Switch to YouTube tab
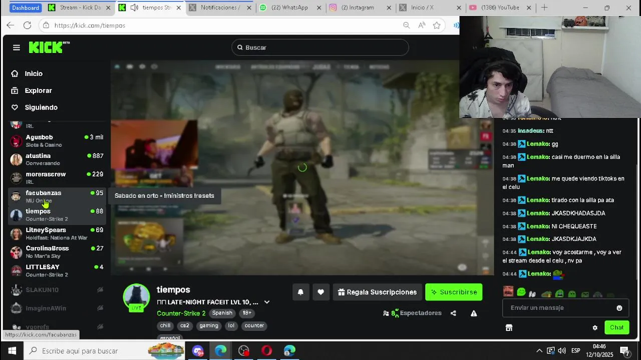641x360 pixels. (x=500, y=7)
